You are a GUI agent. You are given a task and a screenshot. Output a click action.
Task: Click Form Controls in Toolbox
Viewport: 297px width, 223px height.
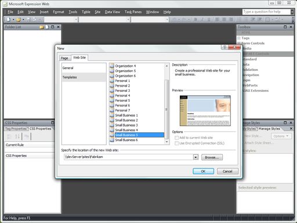click(253, 44)
